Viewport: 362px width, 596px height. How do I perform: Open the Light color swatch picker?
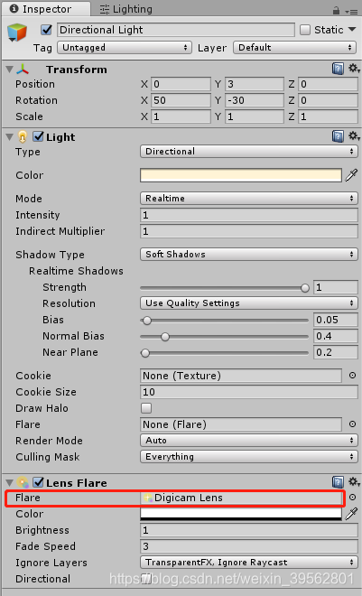[x=241, y=175]
